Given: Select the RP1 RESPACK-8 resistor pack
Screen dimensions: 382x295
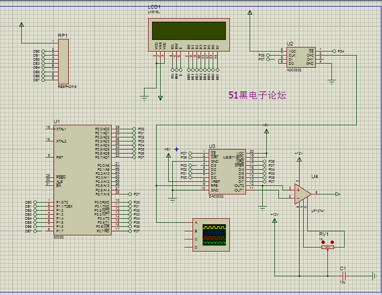Looking at the screenshot, I should tap(63, 62).
